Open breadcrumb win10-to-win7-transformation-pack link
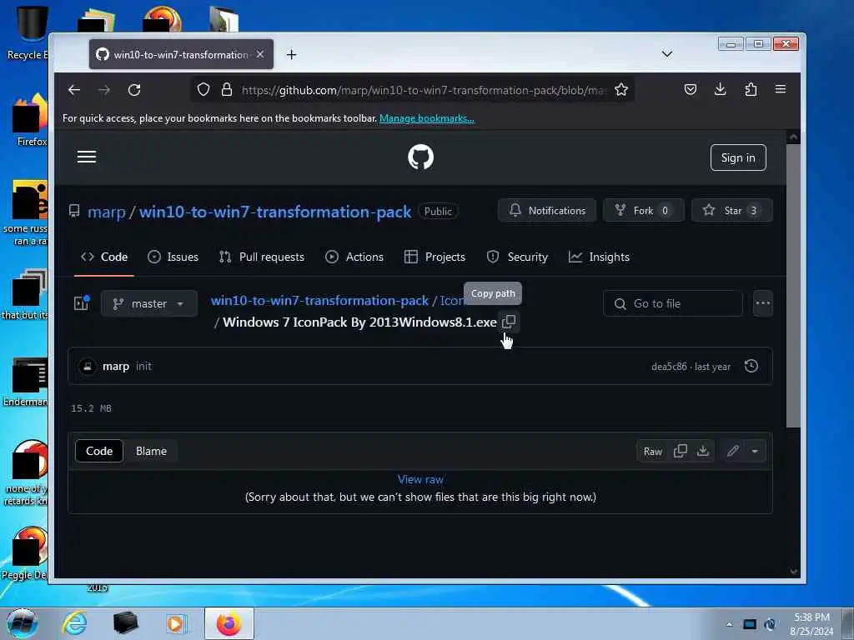Viewport: 854px width, 640px height. click(x=319, y=300)
